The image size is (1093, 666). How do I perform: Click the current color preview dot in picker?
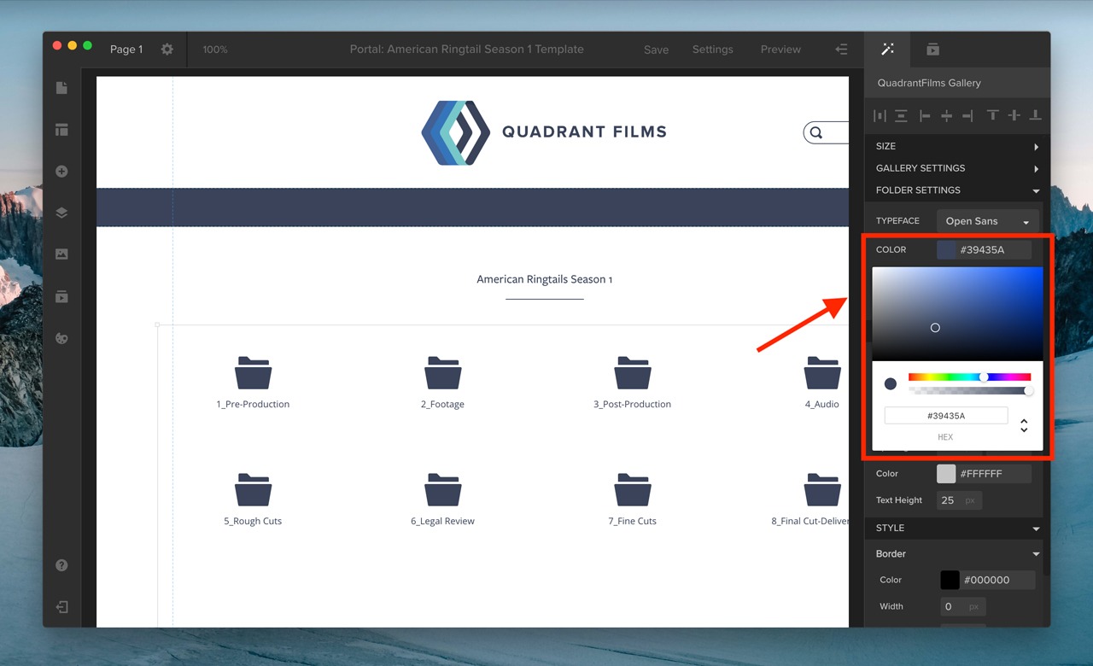(x=890, y=384)
